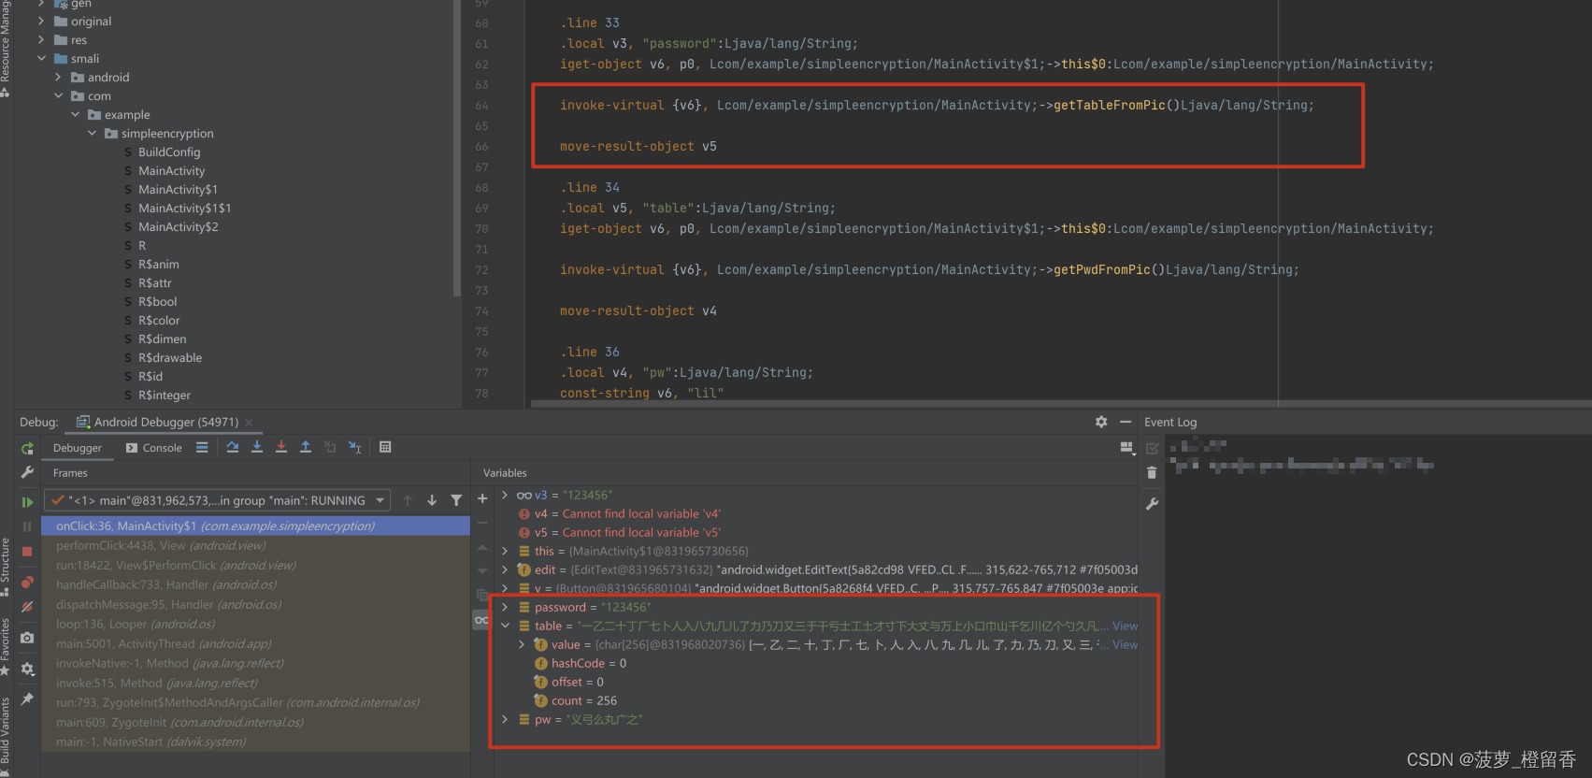Screen dimensions: 1592x778
Task: Expand the 'this' variable node
Action: tap(505, 551)
